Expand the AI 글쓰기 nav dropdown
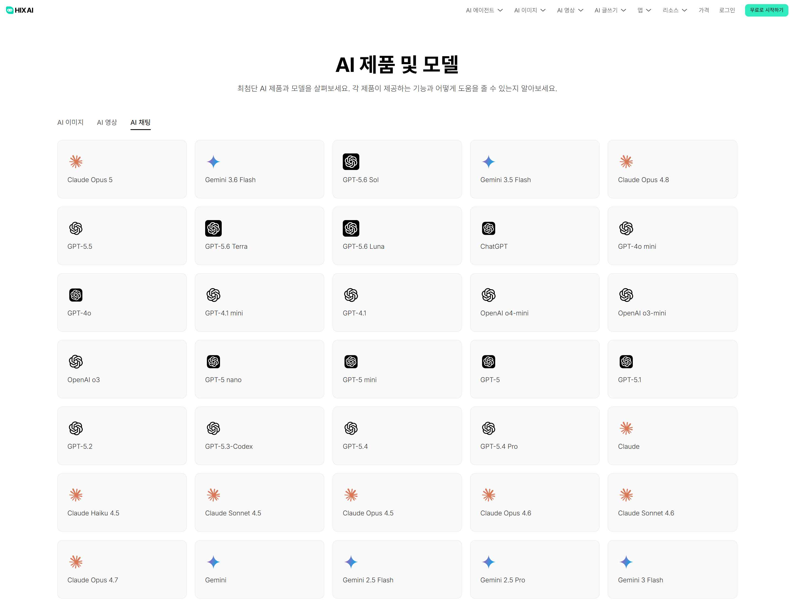The image size is (795, 603). point(610,10)
